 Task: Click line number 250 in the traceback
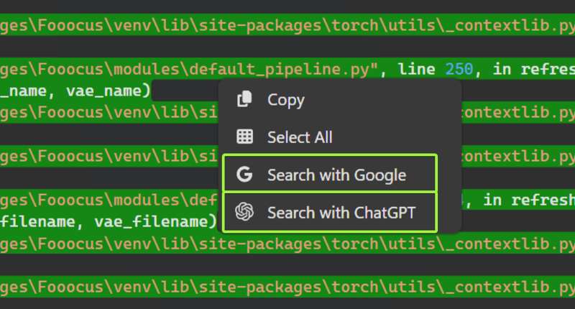click(x=456, y=69)
